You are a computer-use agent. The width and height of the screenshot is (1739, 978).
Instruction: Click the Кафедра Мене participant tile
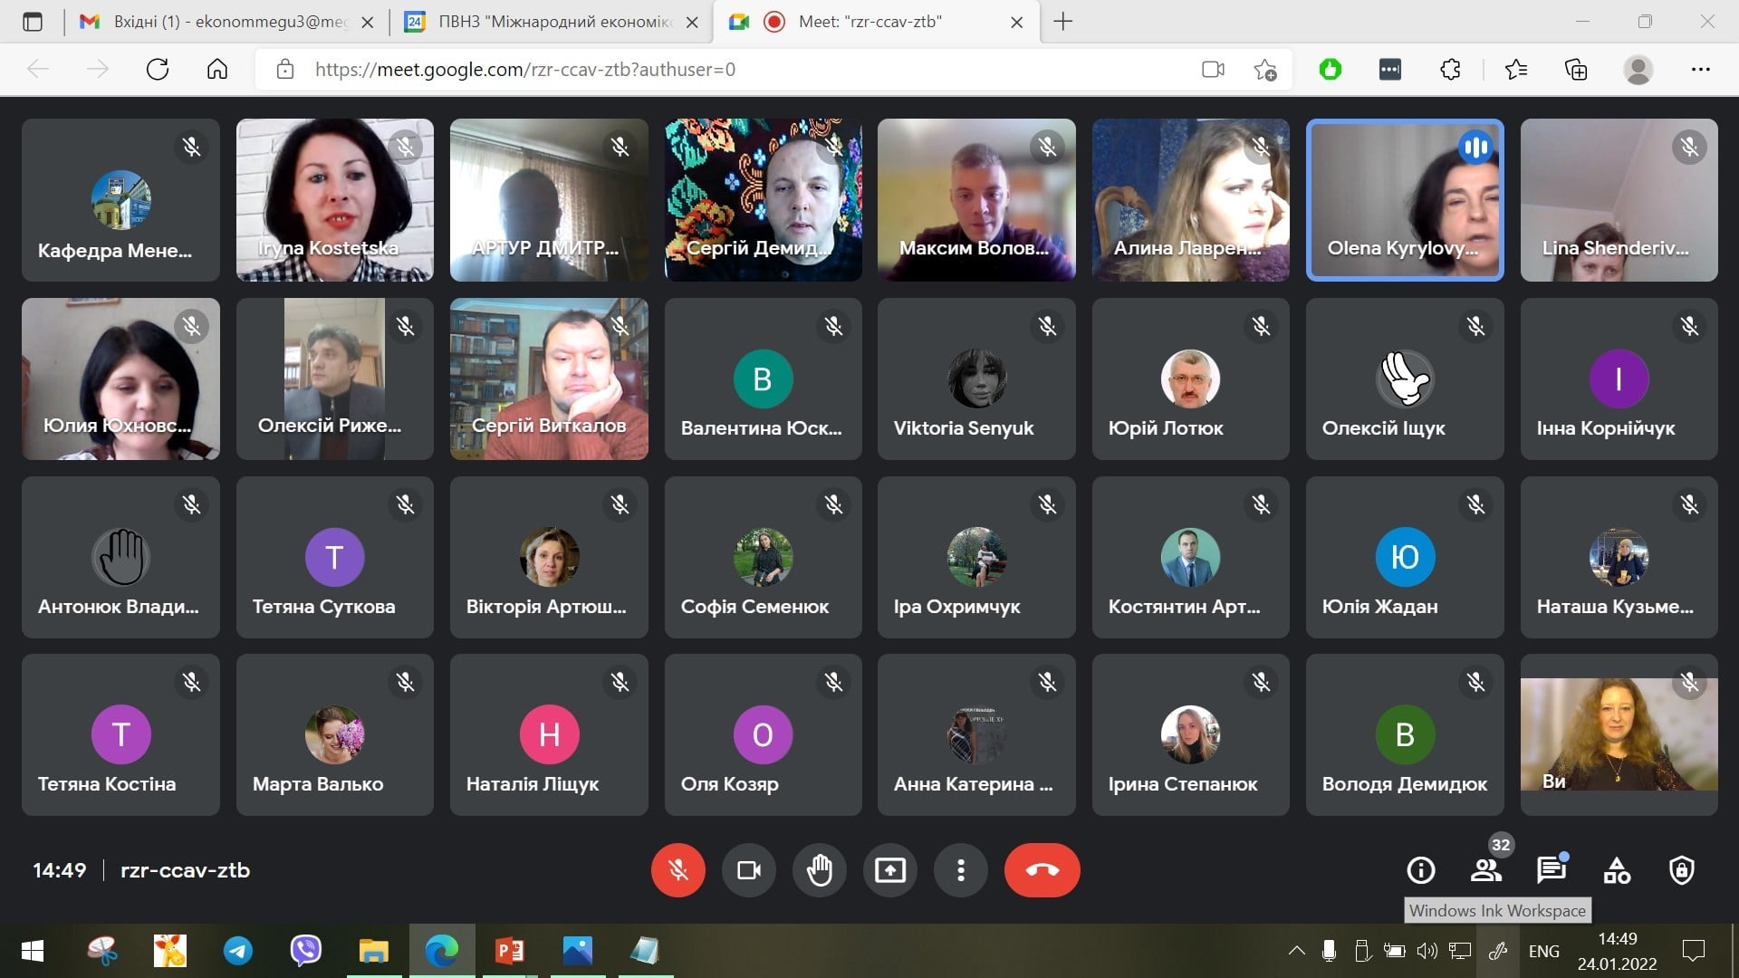click(120, 199)
